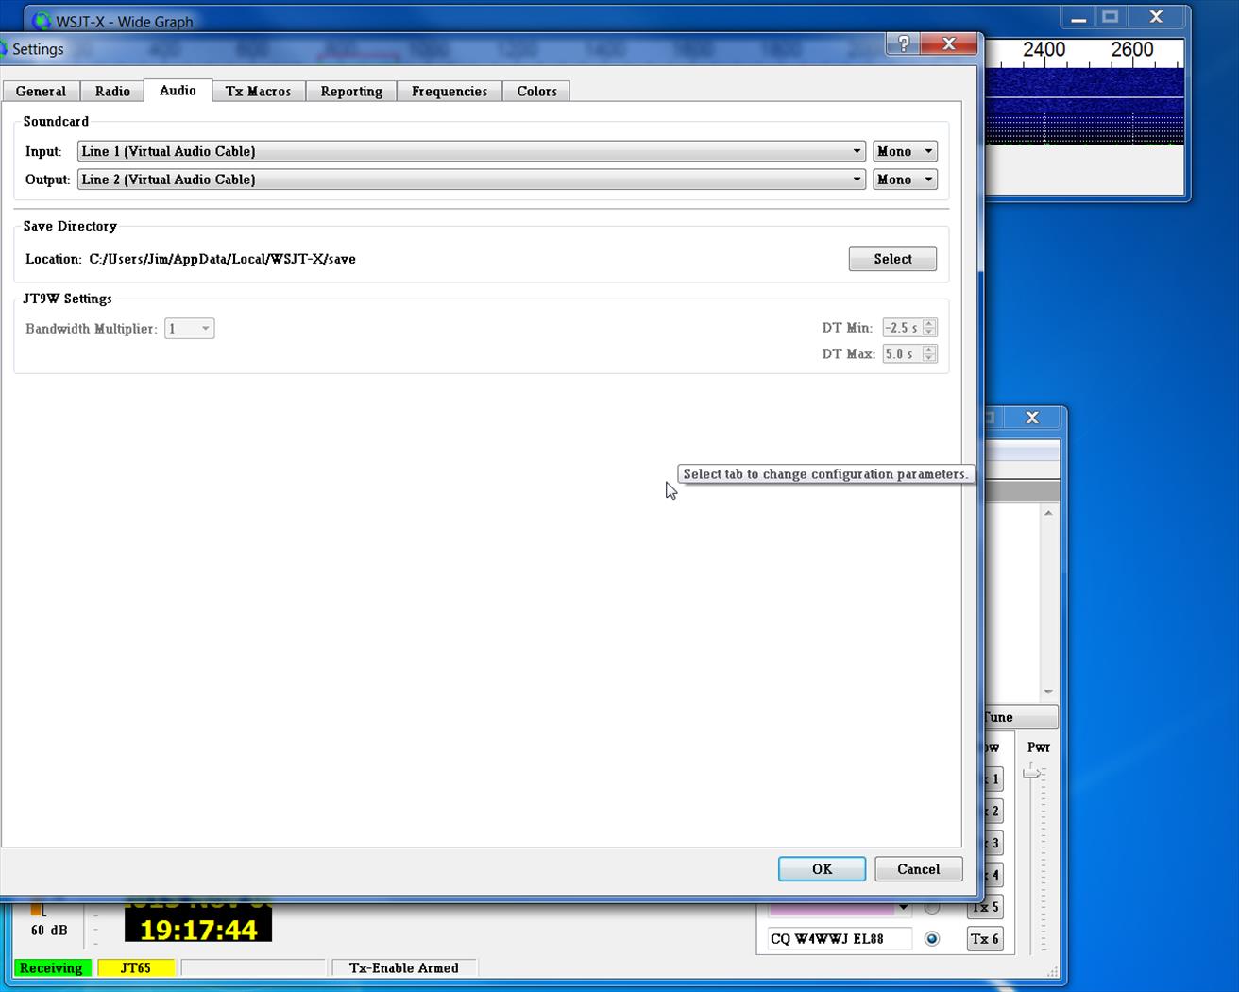
Task: Cancel the Settings dialog
Action: (918, 869)
